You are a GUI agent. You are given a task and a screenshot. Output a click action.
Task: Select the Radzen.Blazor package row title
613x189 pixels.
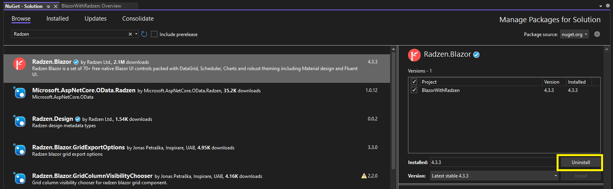[52, 62]
